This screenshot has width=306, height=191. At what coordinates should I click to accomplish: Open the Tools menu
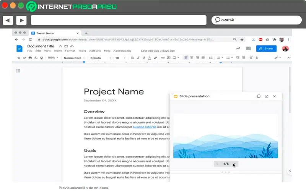[82, 51]
